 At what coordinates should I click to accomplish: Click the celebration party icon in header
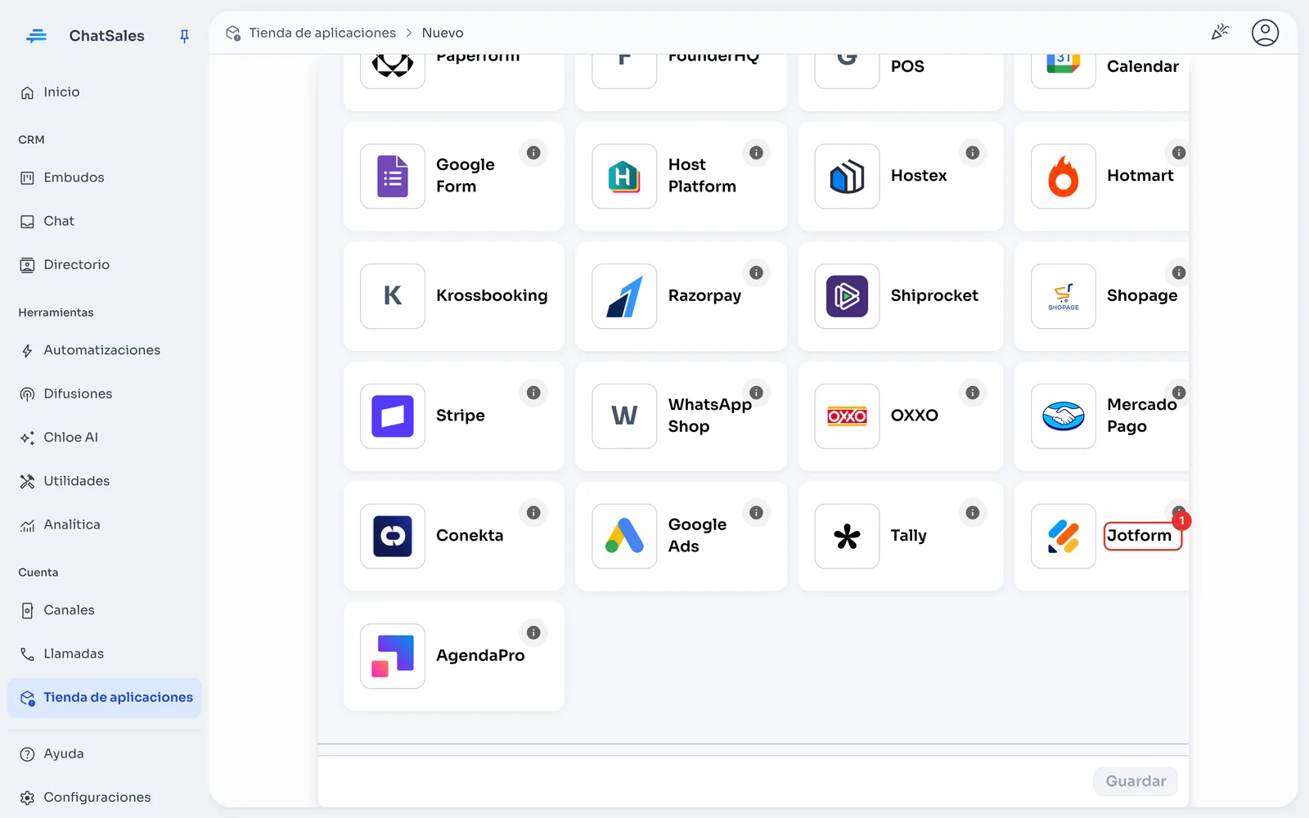pyautogui.click(x=1220, y=33)
